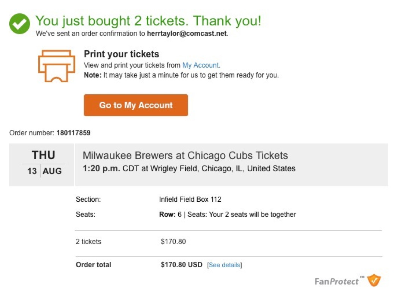Click the Infield Field Box 112 section text
420x299 pixels.
point(190,199)
